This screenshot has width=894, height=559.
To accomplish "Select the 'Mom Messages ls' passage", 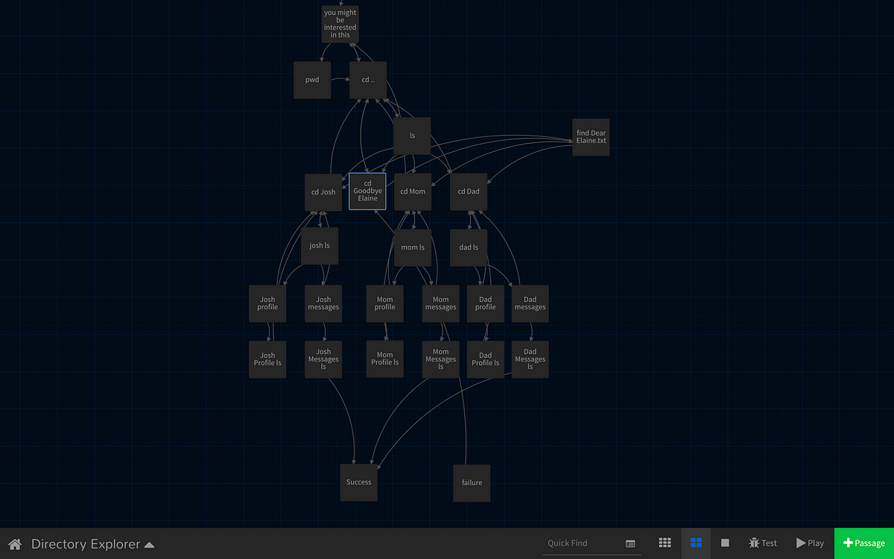I will click(441, 359).
